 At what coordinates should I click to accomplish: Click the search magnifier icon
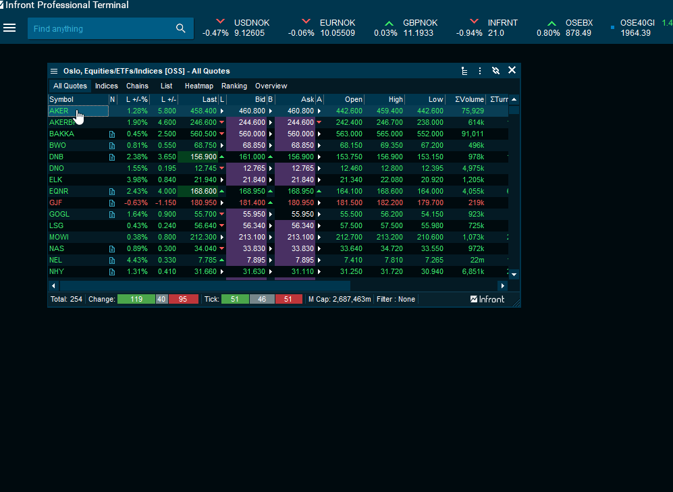(180, 28)
